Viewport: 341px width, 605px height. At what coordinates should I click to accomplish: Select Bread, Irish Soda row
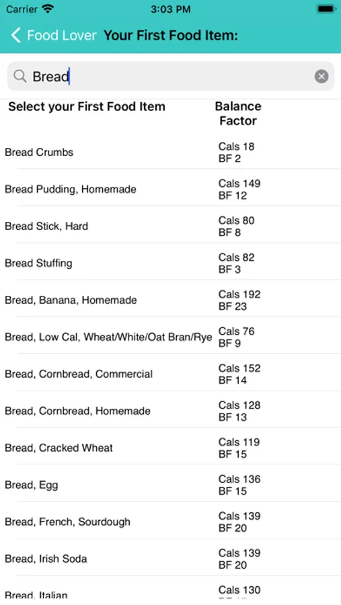coord(170,559)
